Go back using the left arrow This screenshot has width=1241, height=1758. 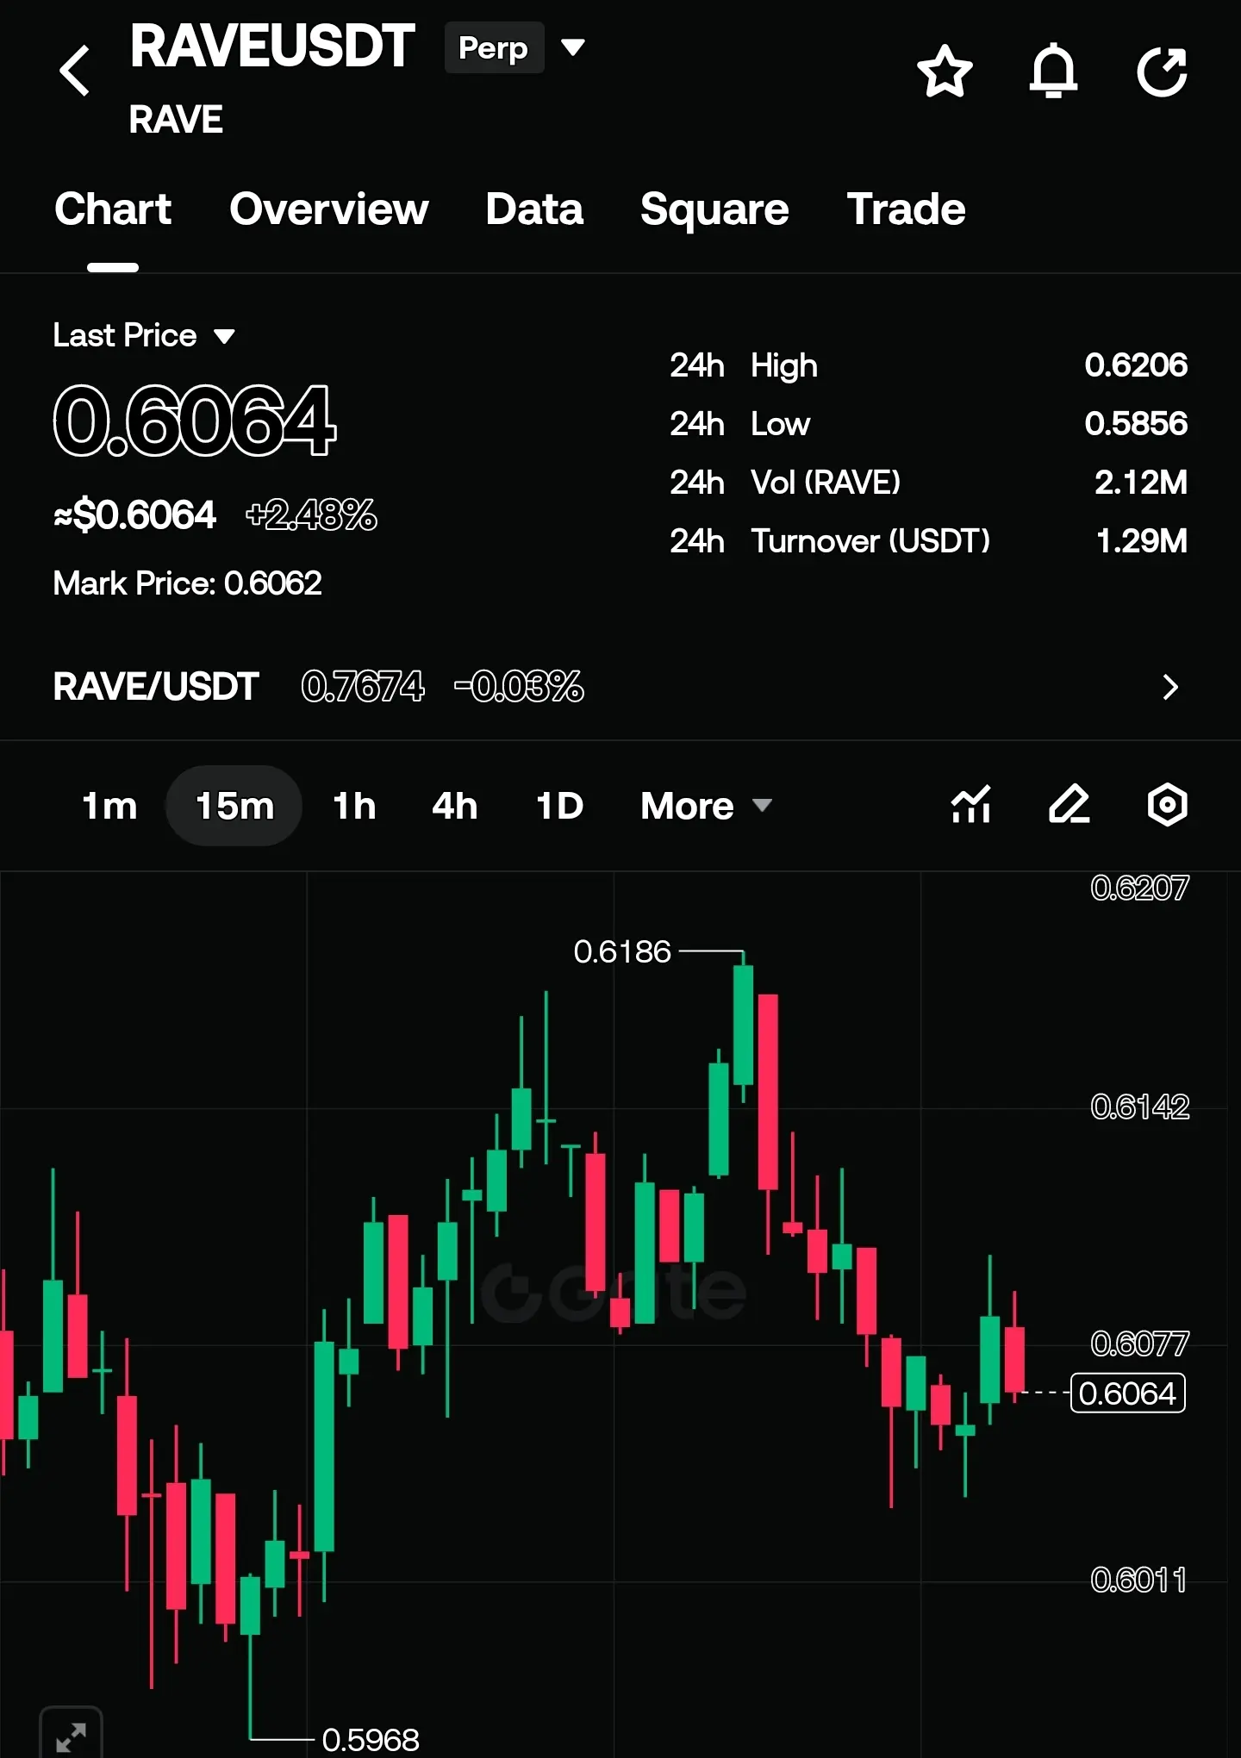(75, 71)
